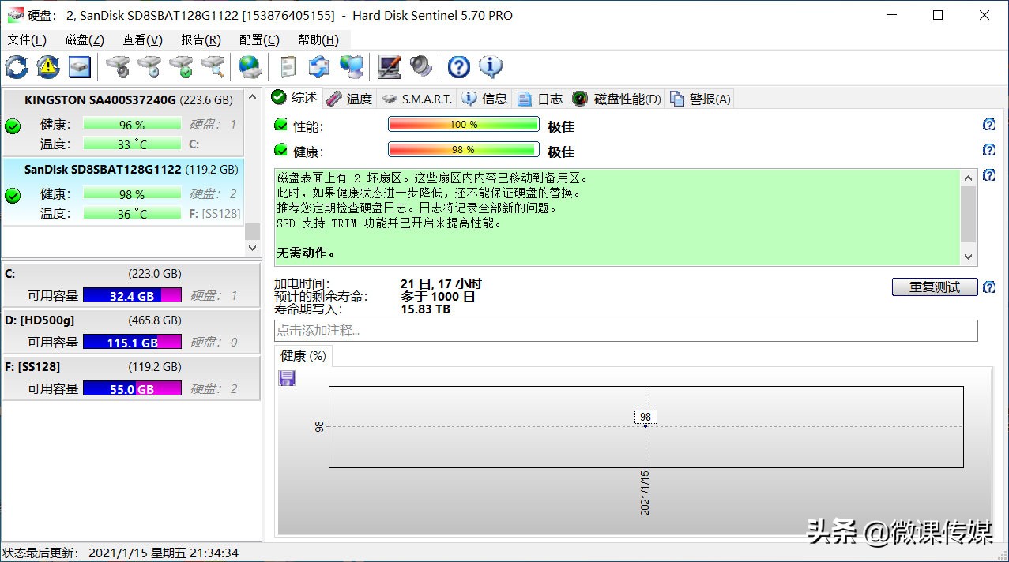Open the disk clock scheduling toolbar icon

pos(149,67)
